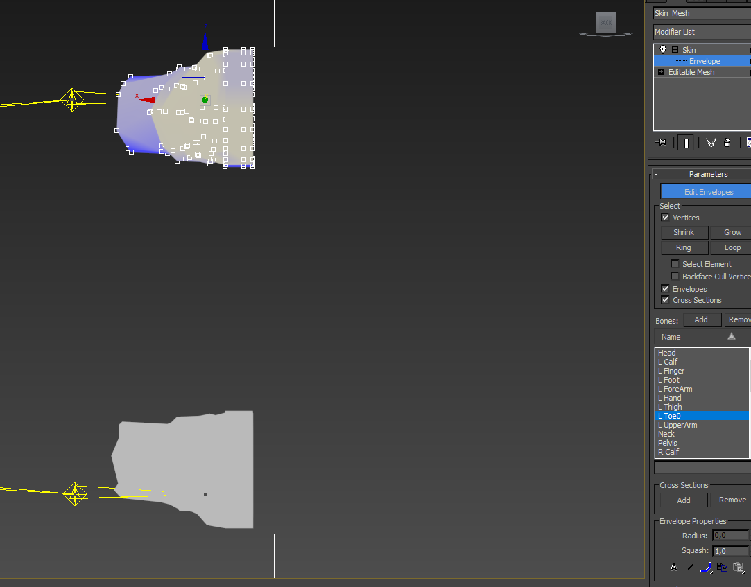Open the Modifier List dropdown
751x587 pixels.
click(702, 32)
